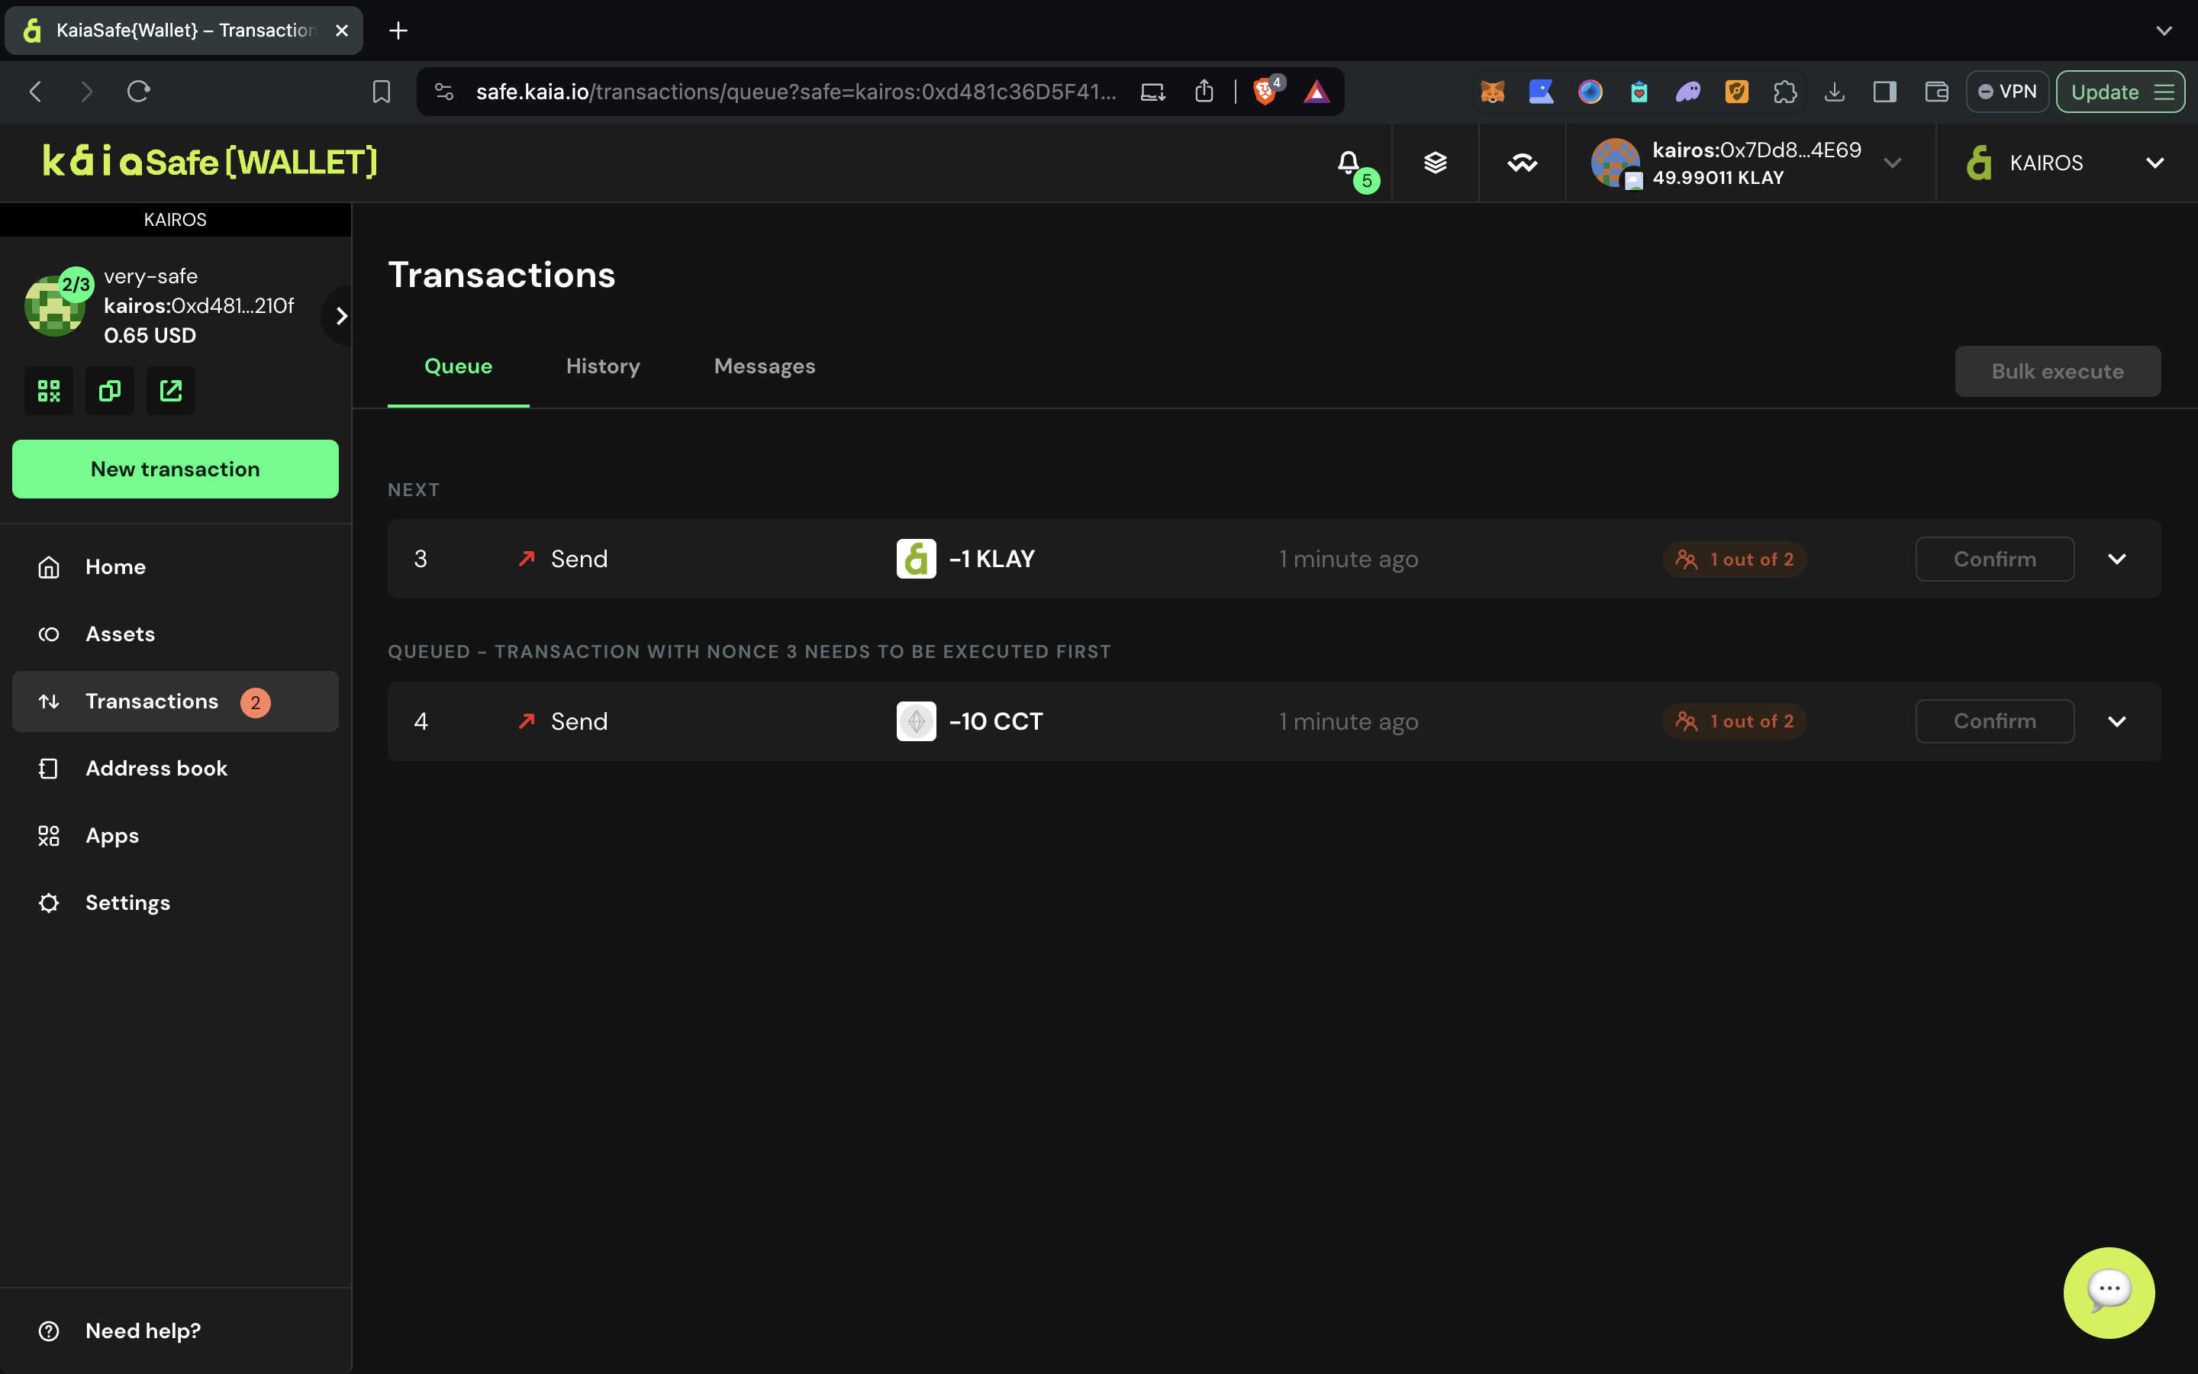
Task: Open Safe in block explorer icon
Action: [171, 391]
